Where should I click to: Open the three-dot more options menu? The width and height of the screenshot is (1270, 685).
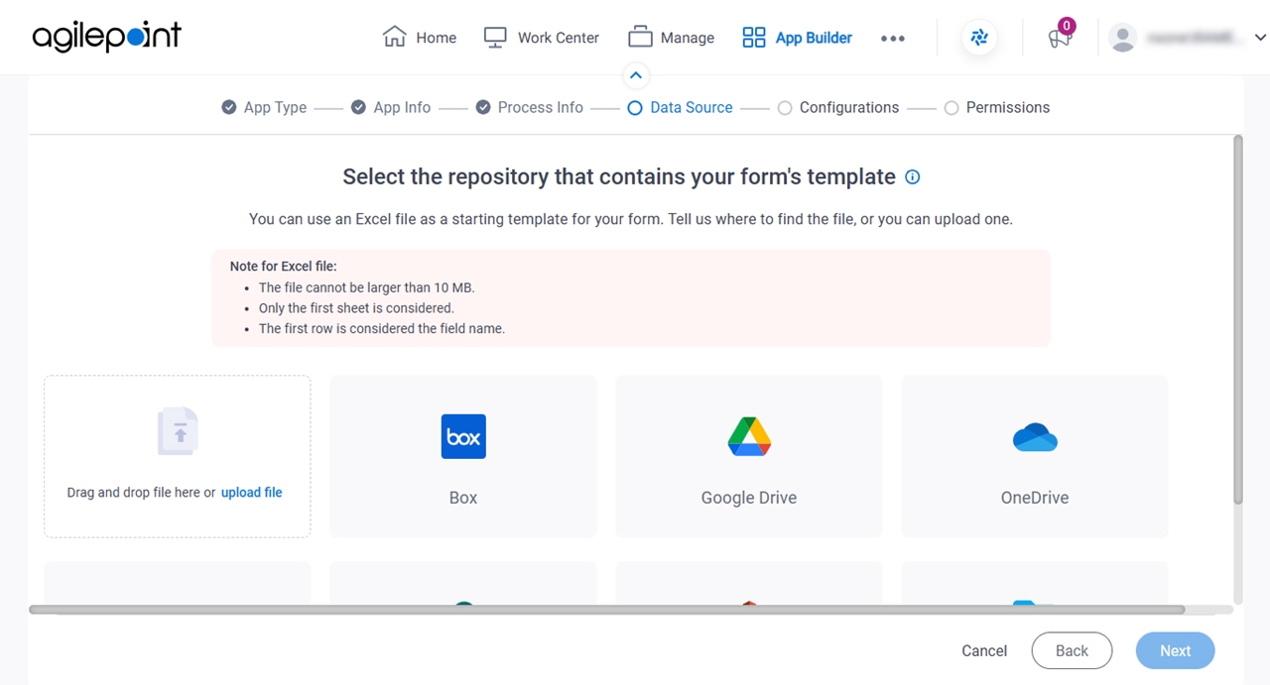tap(892, 38)
